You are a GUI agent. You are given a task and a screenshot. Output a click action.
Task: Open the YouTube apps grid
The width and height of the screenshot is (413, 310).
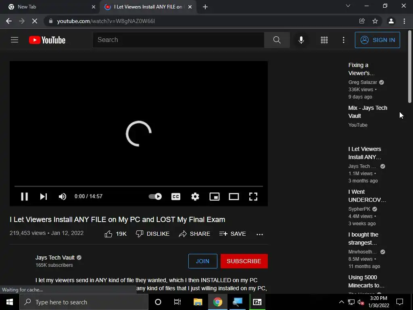click(324, 40)
